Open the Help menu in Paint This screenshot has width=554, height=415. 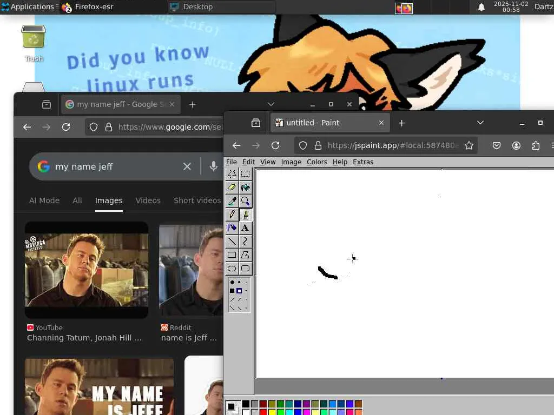click(x=340, y=162)
